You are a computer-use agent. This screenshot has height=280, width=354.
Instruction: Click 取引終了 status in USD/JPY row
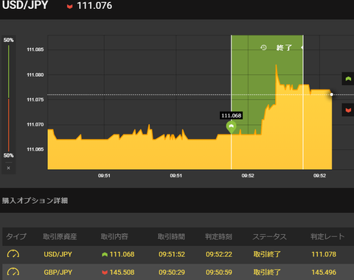pos(267,254)
